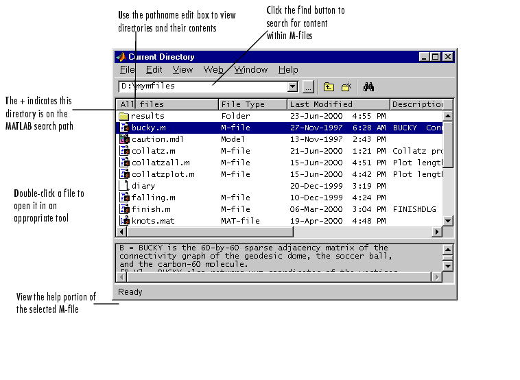Click file list horizontal scrollbar thumb

coord(210,232)
